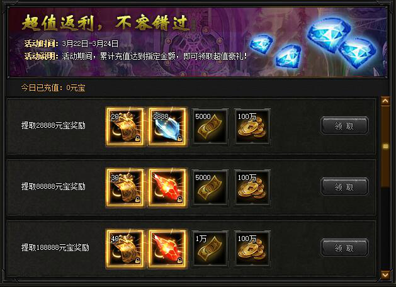Select 100万 gold coins icon in 88888 row
This screenshot has height=287, width=396.
click(252, 188)
